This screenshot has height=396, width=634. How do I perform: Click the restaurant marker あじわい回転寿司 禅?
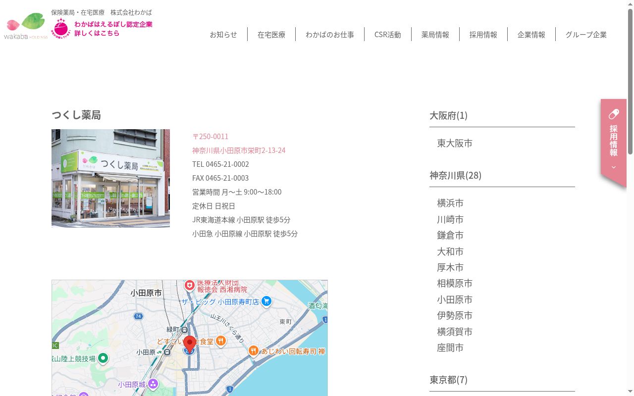tap(253, 351)
